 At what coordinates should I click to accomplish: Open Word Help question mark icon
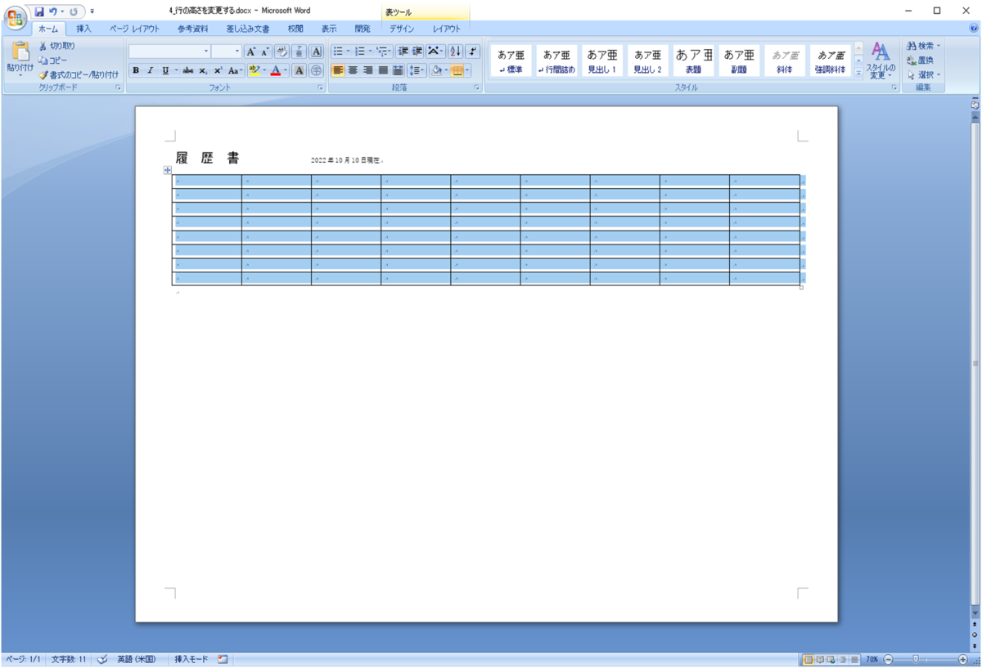[x=974, y=27]
